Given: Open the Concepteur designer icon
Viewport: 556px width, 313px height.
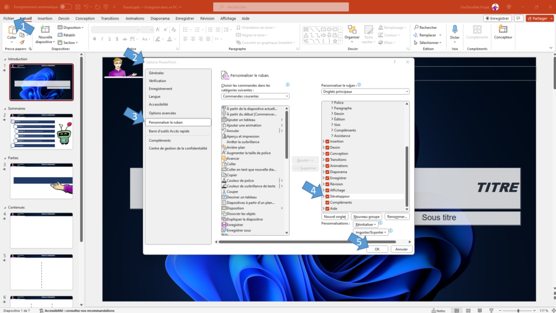Looking at the screenshot, I should (x=503, y=29).
